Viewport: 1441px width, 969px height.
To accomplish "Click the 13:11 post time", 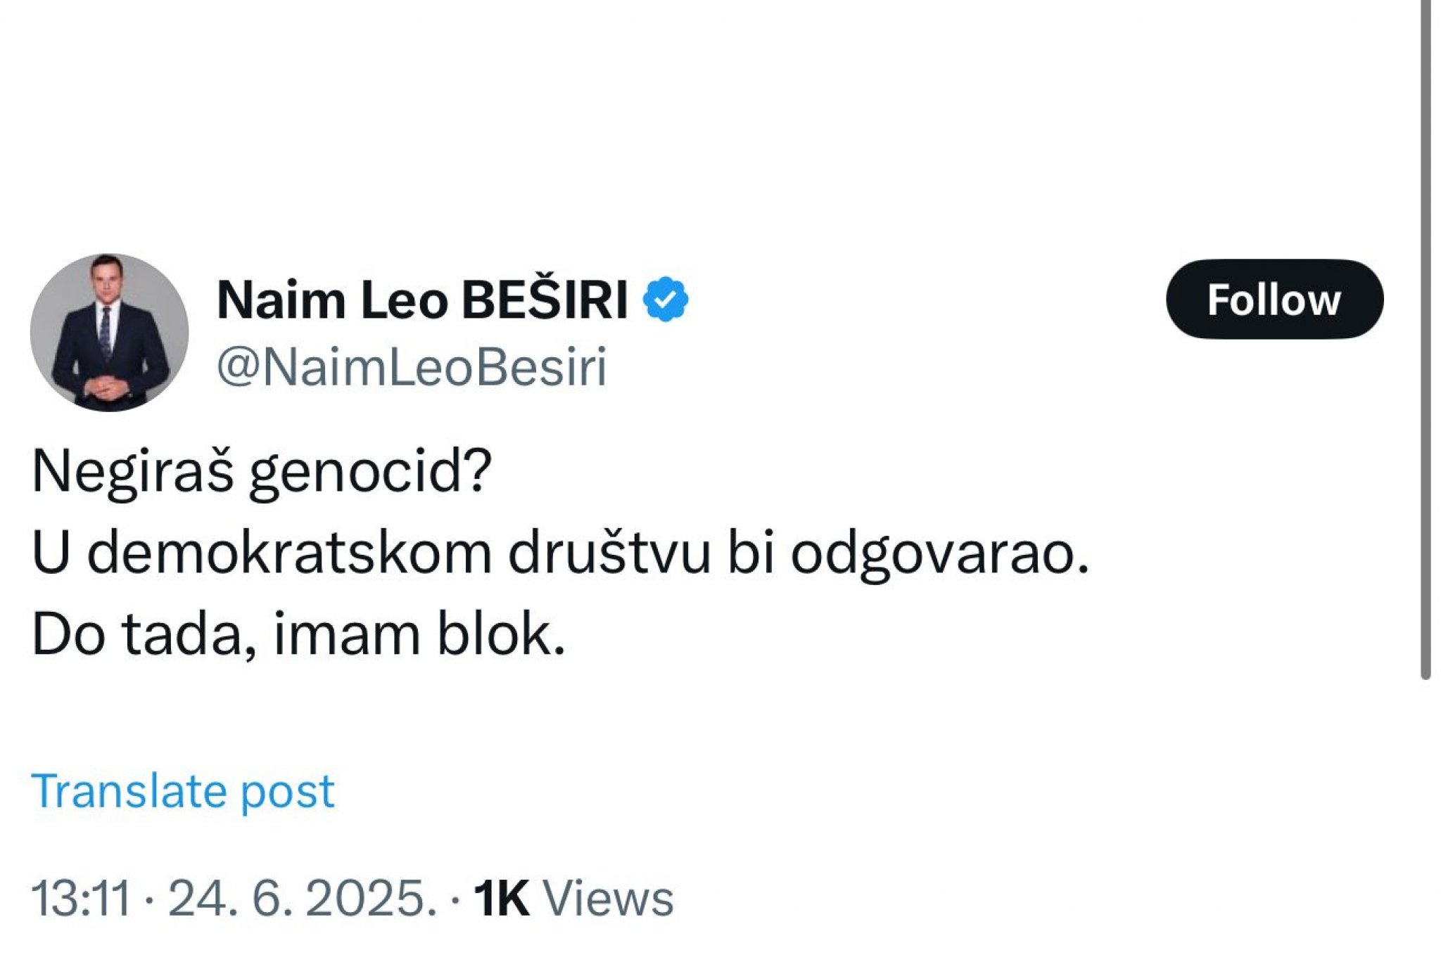I will [81, 898].
